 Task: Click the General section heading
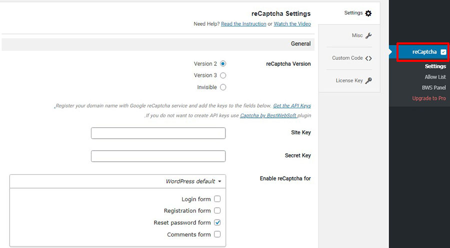(x=301, y=44)
